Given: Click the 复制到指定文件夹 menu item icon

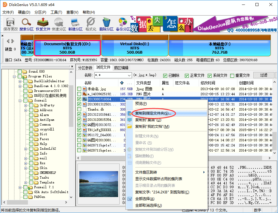Looking at the screenshot, I should [130, 113].
